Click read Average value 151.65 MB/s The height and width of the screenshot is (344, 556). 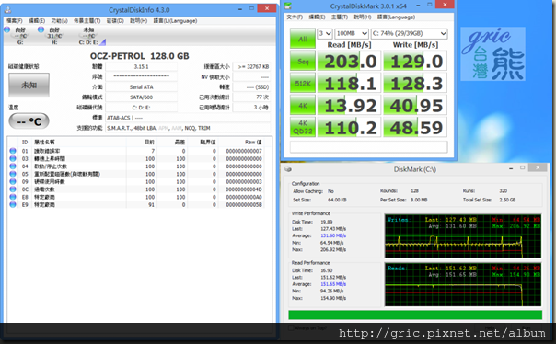click(x=333, y=284)
